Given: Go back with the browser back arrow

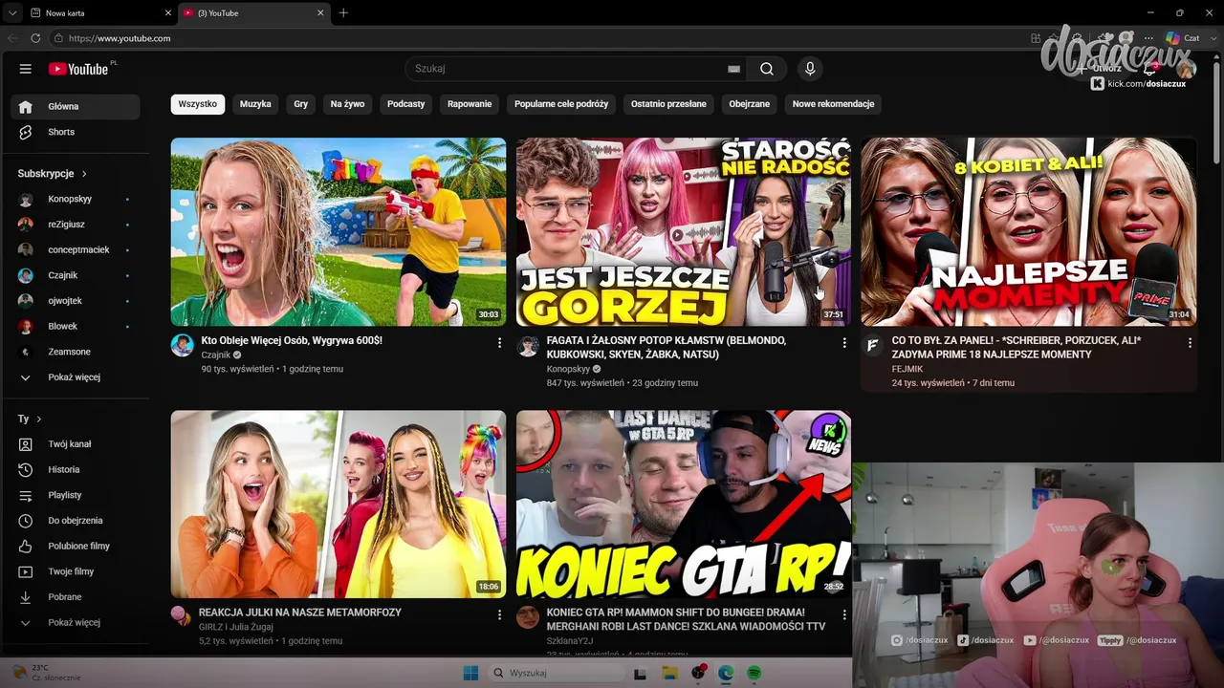Looking at the screenshot, I should tap(12, 38).
